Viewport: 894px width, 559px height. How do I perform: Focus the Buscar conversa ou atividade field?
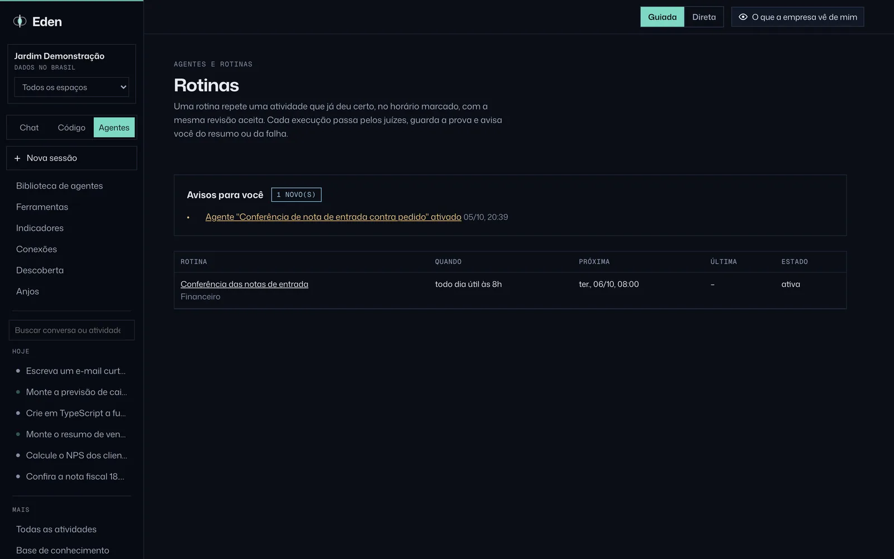[x=72, y=330]
